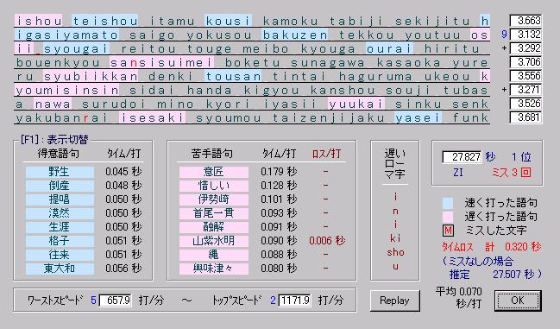The height and width of the screenshot is (329, 560).
Task: Click the worst speed 657.9 field
Action: pos(116,300)
